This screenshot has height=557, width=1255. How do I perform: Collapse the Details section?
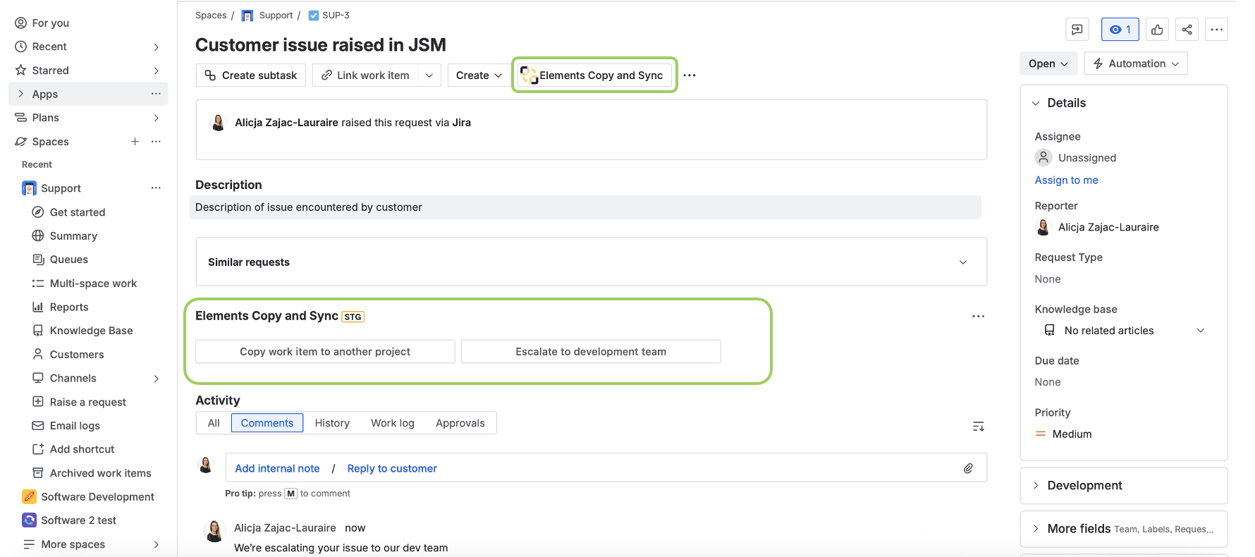pos(1036,104)
